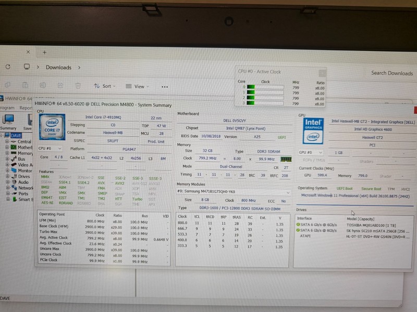This screenshot has height=312, width=417.
Task: Click the Intel Graphics logo
Action: point(313,131)
